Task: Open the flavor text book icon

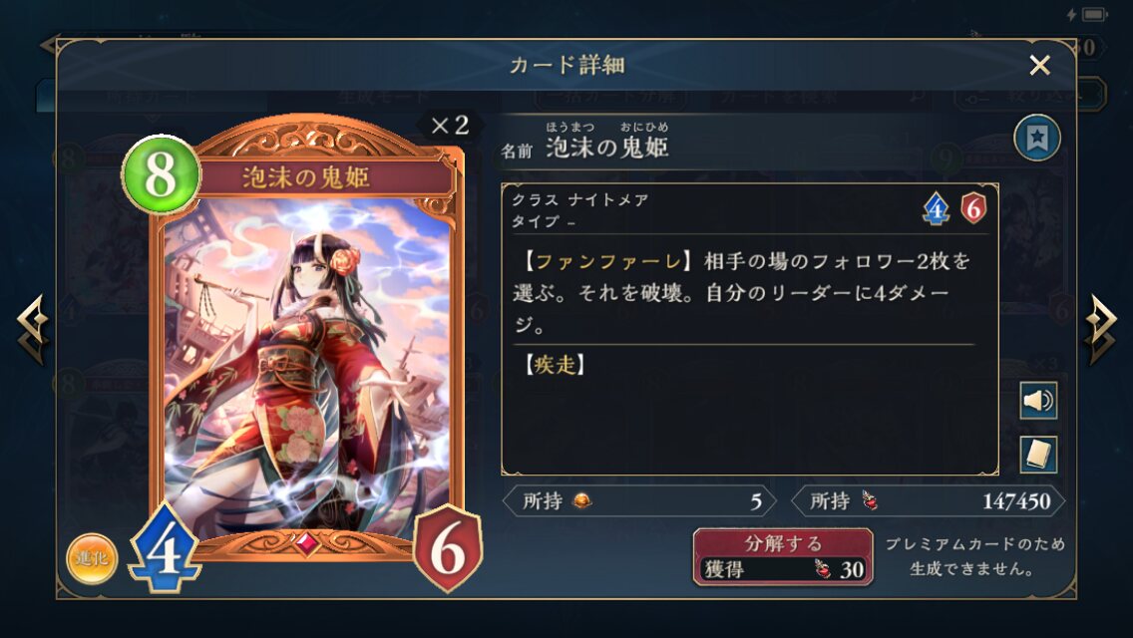Action: [x=1038, y=455]
